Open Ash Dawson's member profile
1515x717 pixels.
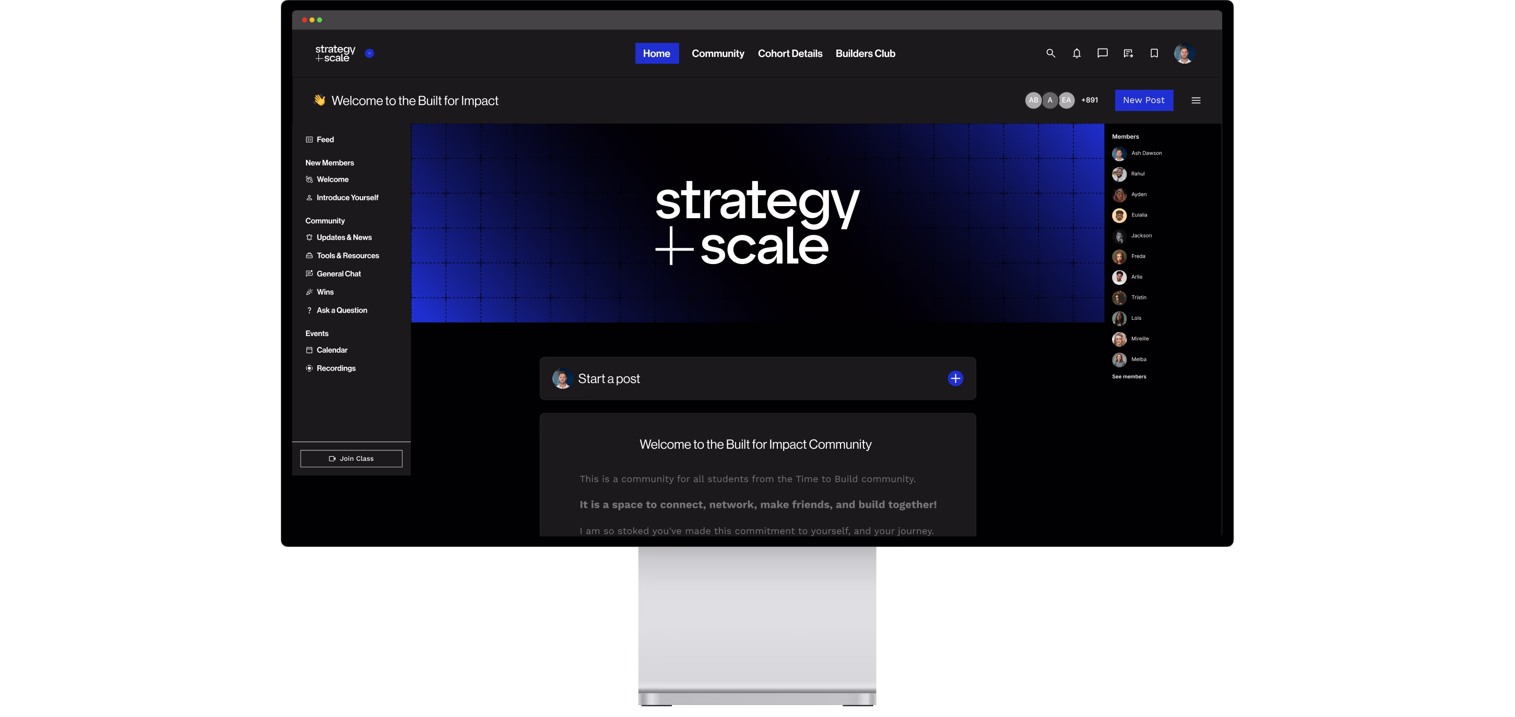click(1146, 153)
